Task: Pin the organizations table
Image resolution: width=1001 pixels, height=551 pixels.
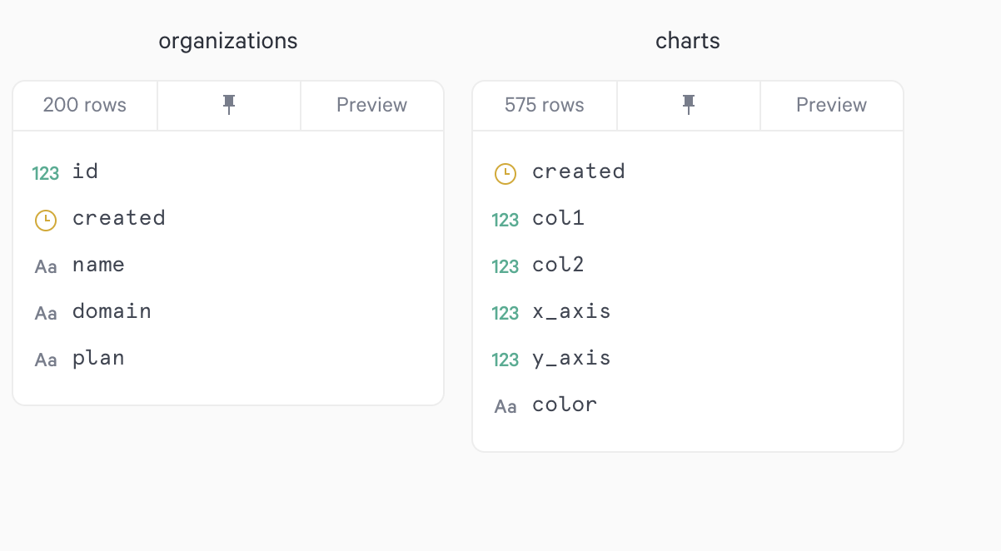Action: tap(229, 105)
